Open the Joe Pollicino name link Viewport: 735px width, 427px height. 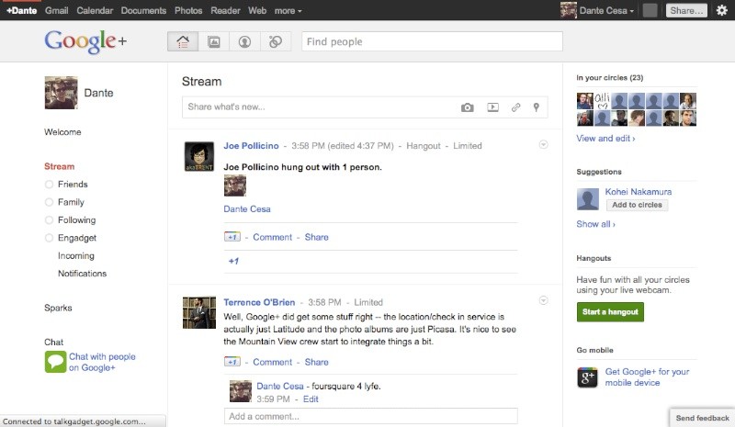coord(251,146)
